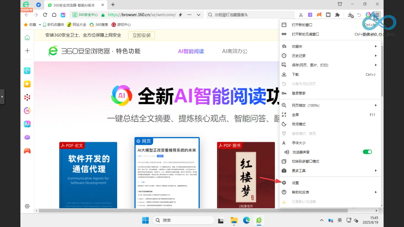The width and height of the screenshot is (404, 227).
Task: Open the hamburger main menu icon
Action: [x=377, y=15]
